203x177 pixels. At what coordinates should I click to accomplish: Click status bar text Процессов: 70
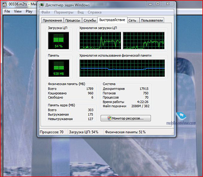pos(52,132)
